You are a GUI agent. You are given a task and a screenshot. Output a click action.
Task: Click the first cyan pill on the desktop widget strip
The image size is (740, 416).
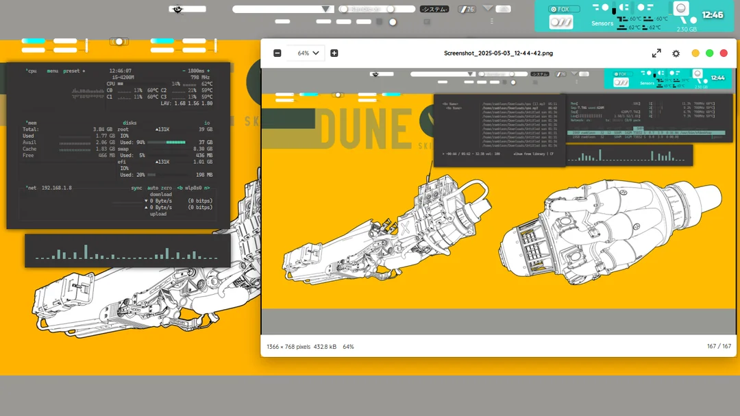(x=34, y=41)
